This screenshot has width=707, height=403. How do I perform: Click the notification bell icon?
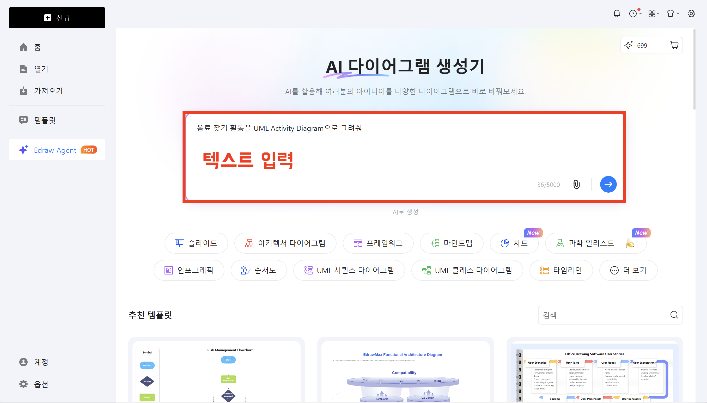pyautogui.click(x=617, y=14)
